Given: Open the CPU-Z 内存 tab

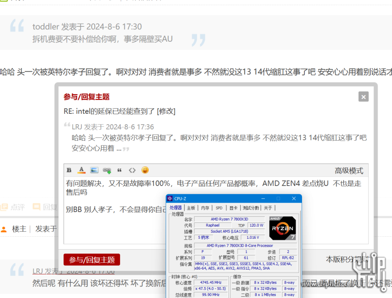Looking at the screenshot, I should coord(205,208).
